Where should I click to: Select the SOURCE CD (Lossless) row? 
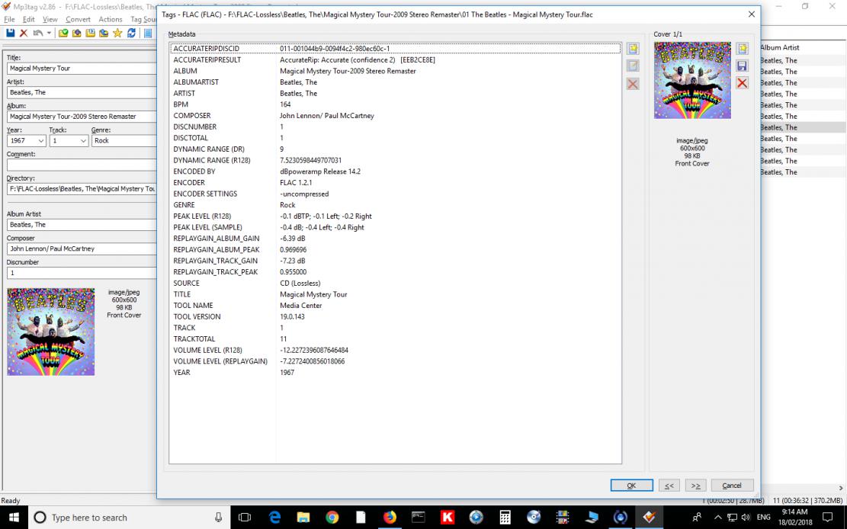coord(396,283)
